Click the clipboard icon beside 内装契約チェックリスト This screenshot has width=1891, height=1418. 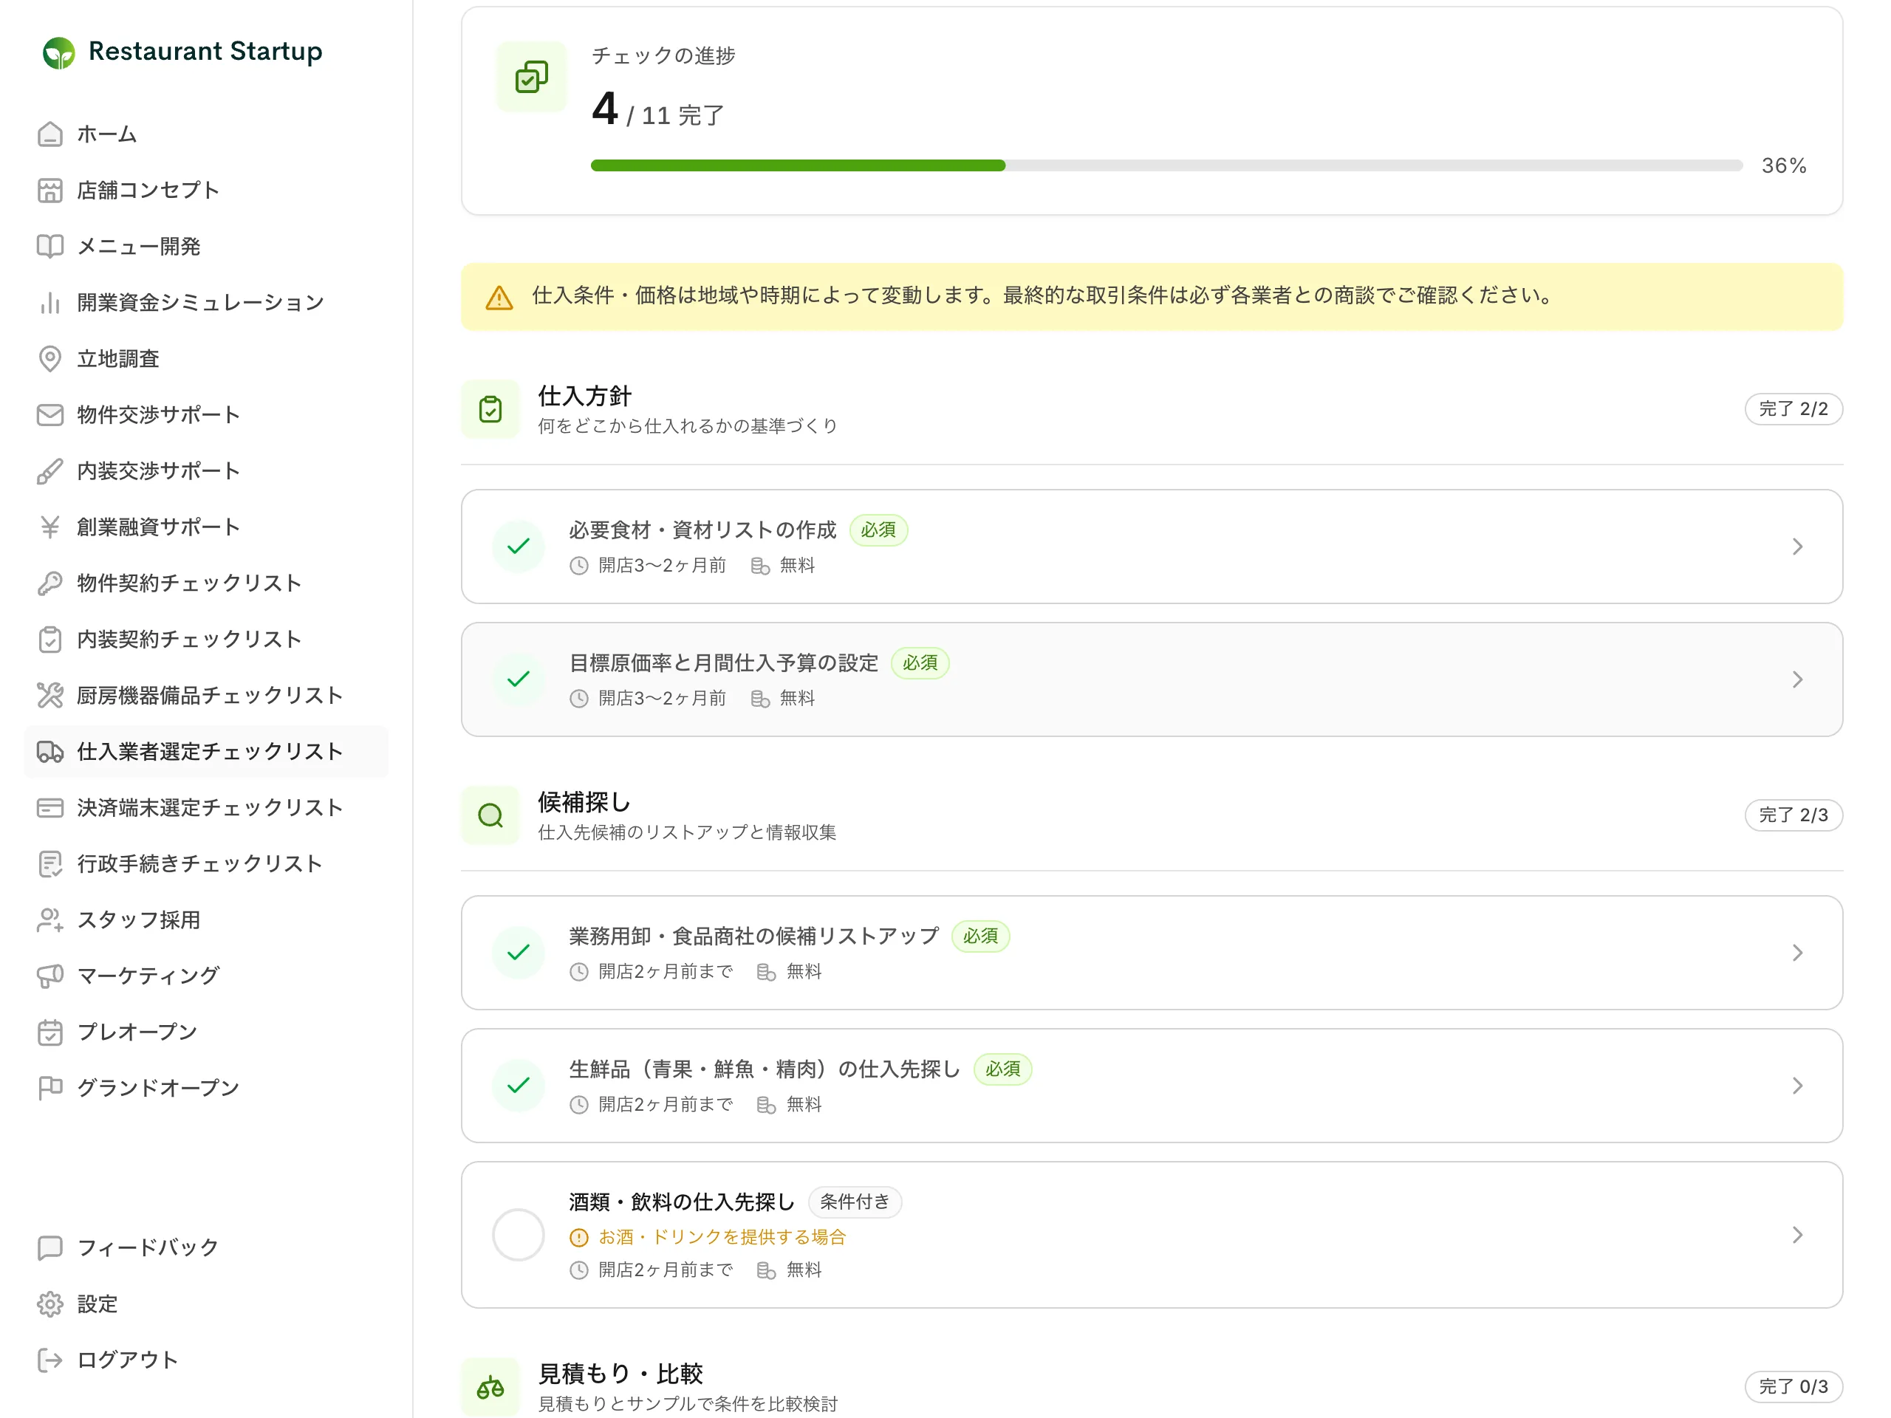[50, 640]
